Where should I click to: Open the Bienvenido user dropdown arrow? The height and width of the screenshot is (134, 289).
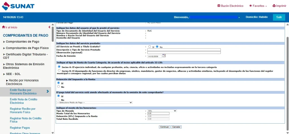click(239, 17)
